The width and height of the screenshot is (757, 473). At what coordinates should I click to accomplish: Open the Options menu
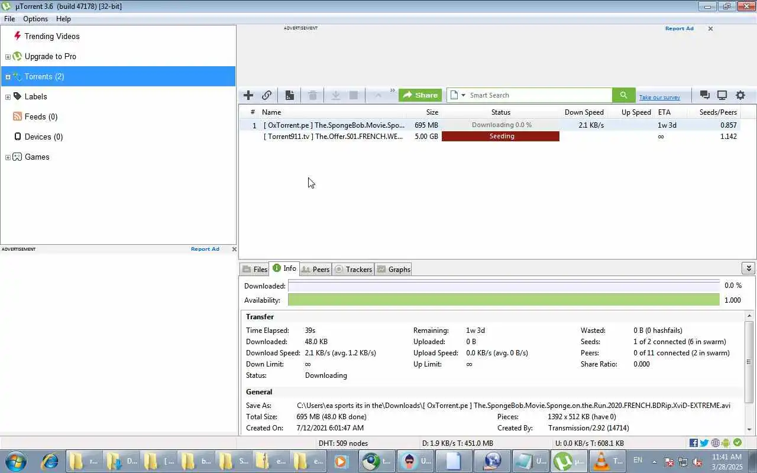pyautogui.click(x=35, y=19)
